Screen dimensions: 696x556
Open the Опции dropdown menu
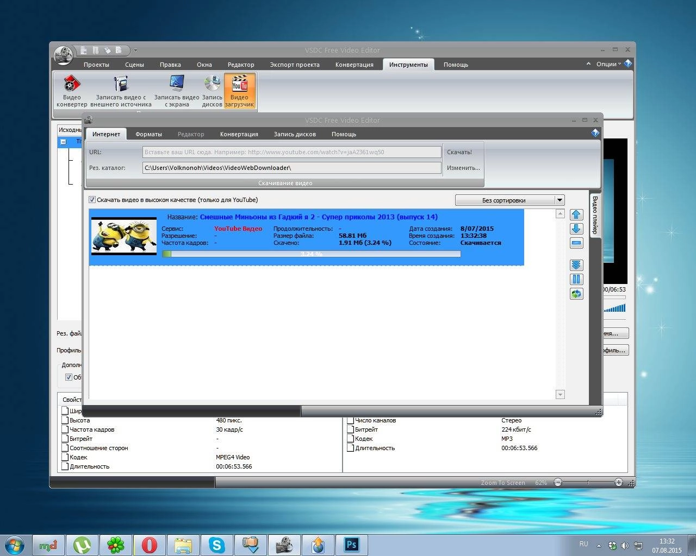[x=608, y=64]
